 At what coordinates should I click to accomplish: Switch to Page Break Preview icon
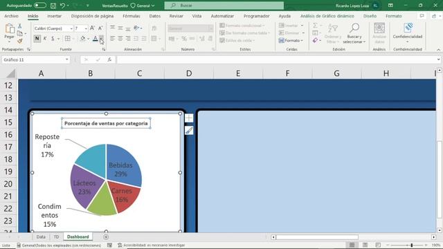click(x=378, y=245)
